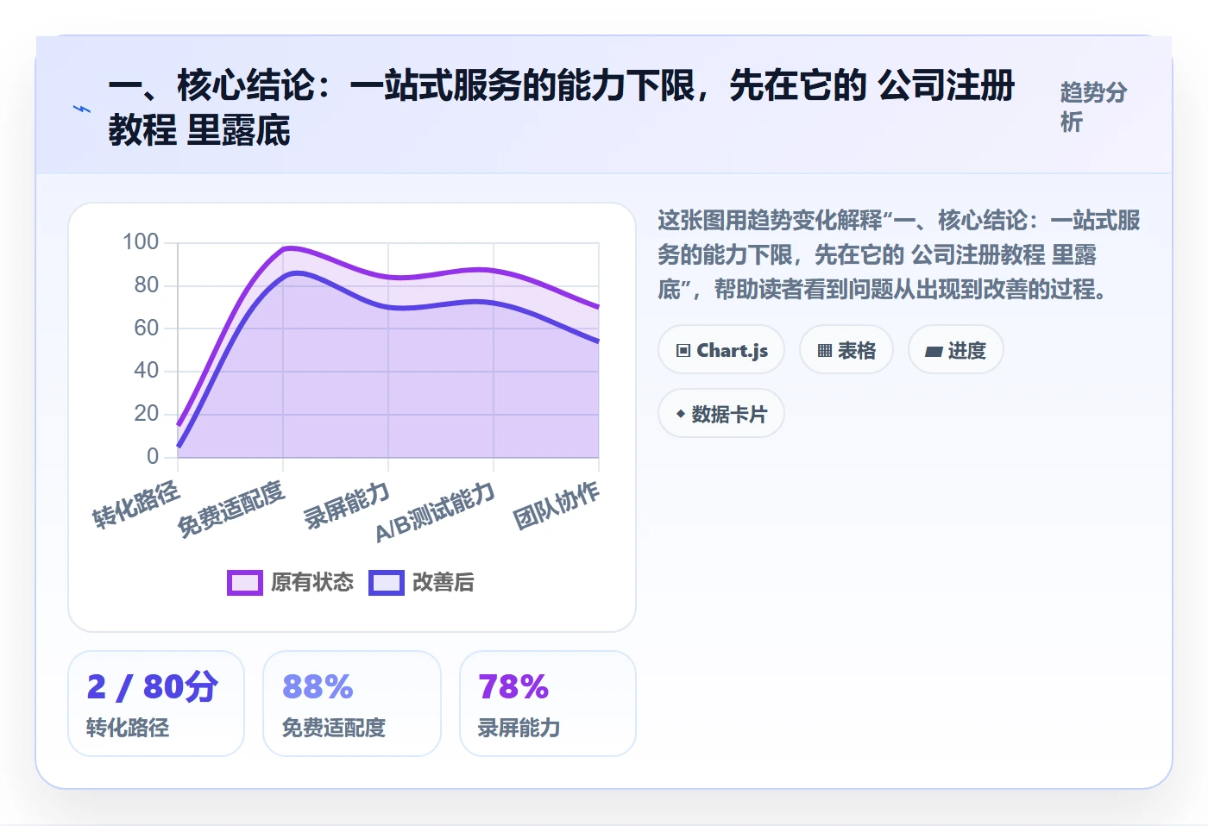Click the y-axis value 60
This screenshot has height=826, width=1208.
(x=147, y=328)
